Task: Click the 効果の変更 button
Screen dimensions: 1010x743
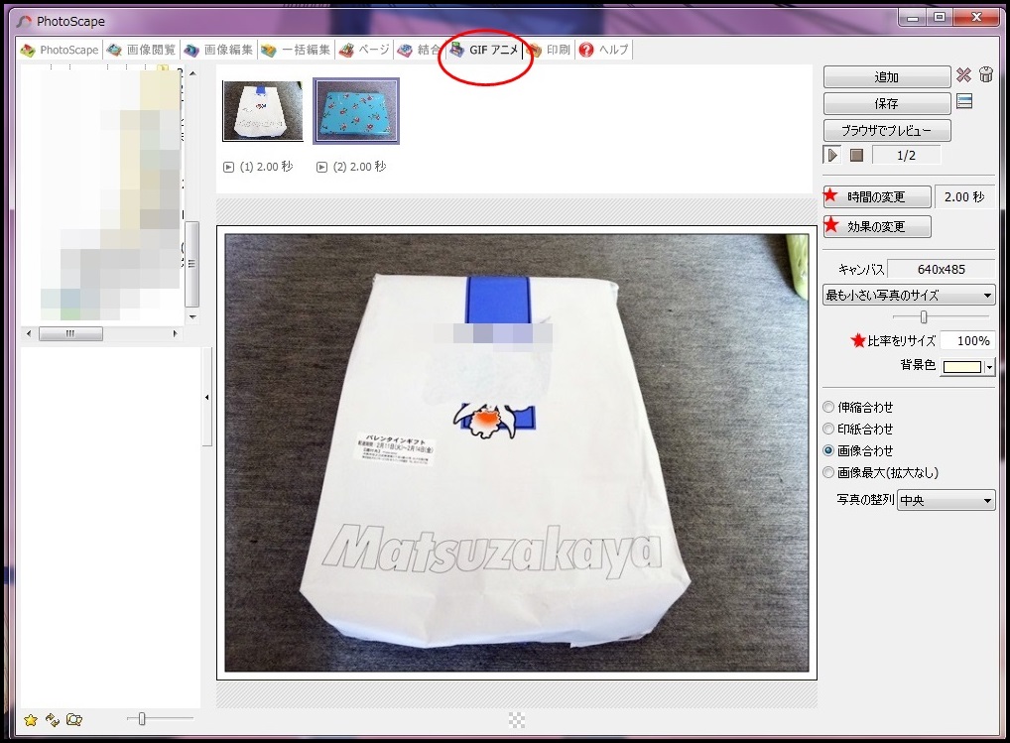Action: [x=877, y=226]
